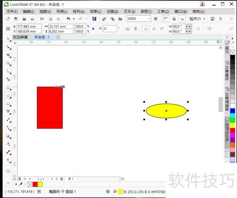This screenshot has height=198, width=237.
Task: Click the quick customize plus in toolbox
Action: pyautogui.click(x=8, y=171)
